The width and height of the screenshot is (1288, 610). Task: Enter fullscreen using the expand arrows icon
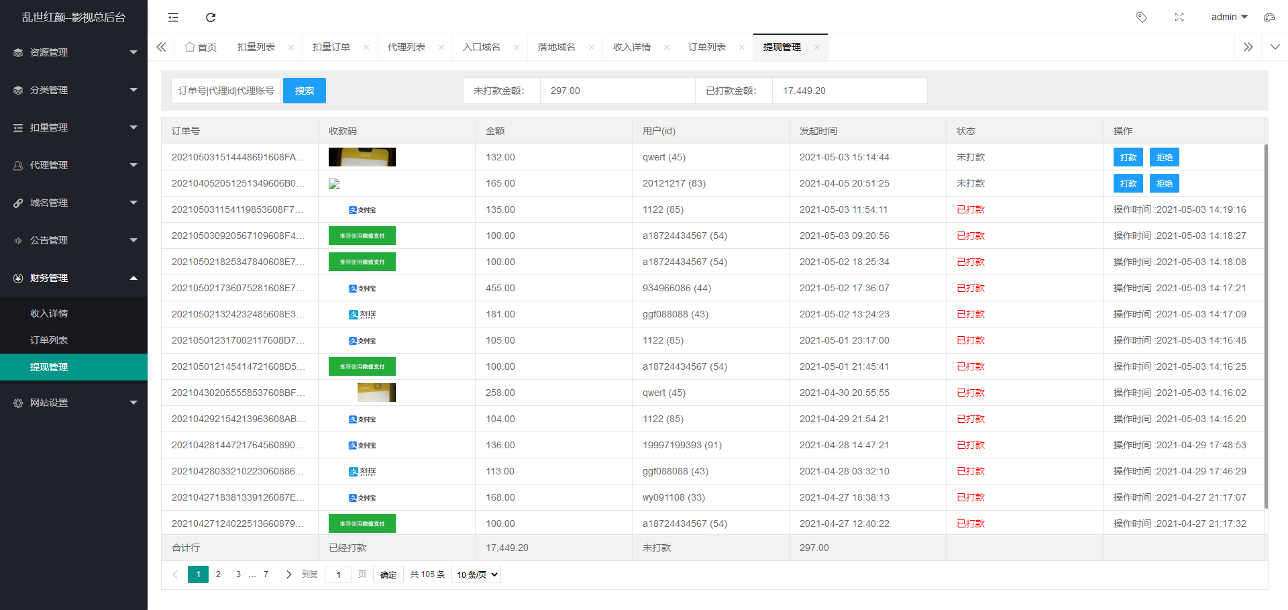click(x=1179, y=17)
